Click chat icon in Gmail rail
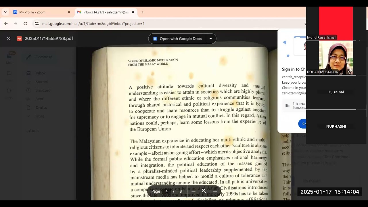 [9, 73]
